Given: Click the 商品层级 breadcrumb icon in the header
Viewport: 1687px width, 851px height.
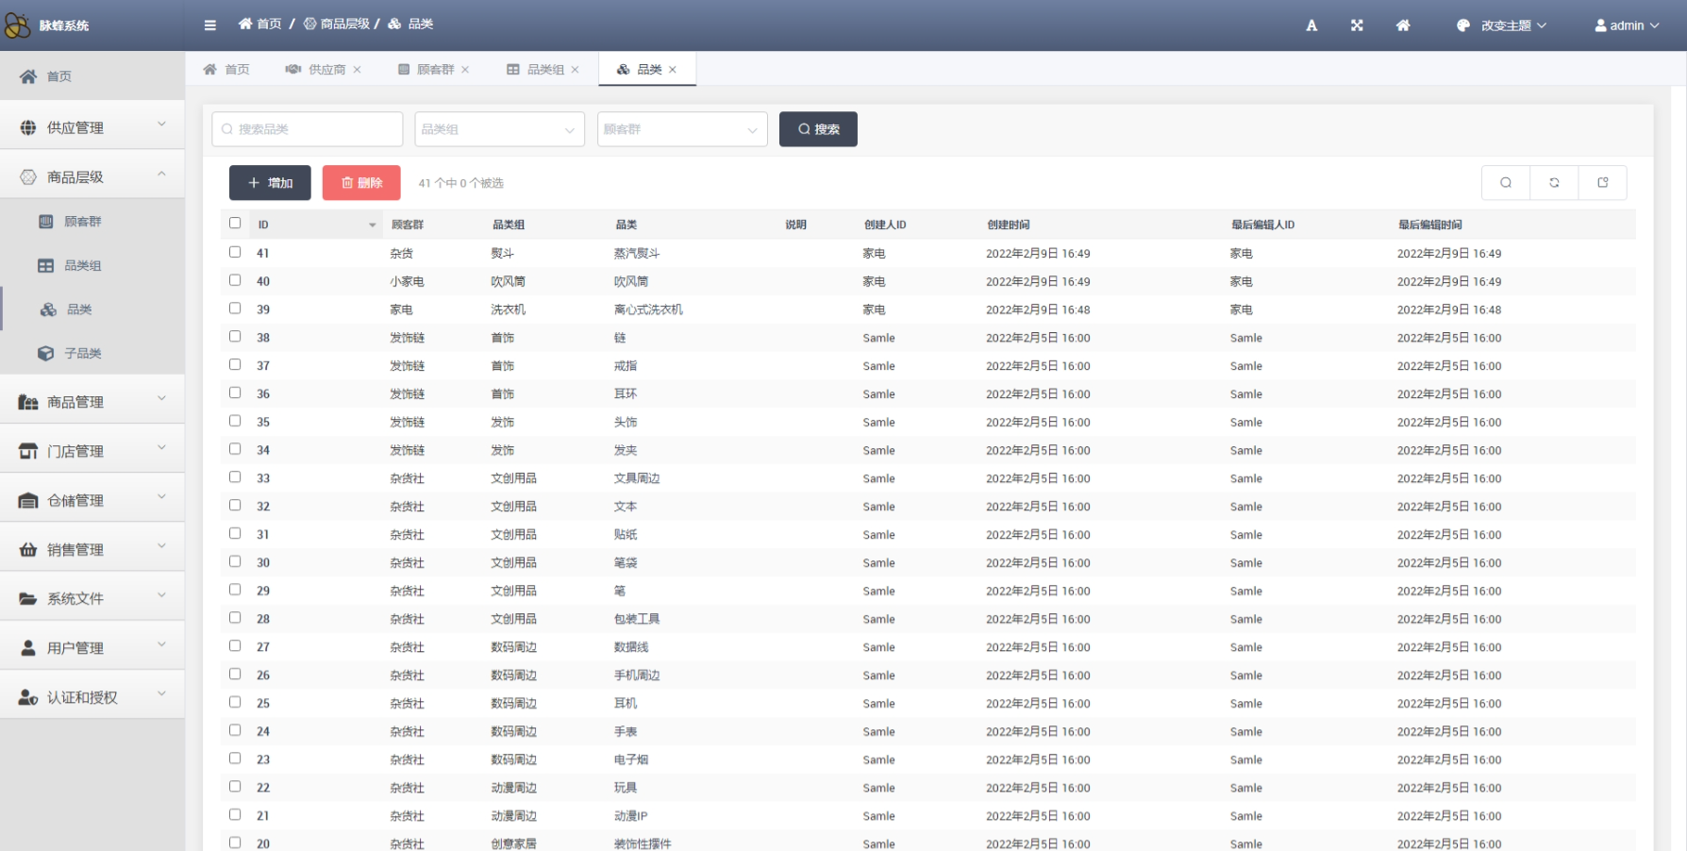Looking at the screenshot, I should point(309,24).
